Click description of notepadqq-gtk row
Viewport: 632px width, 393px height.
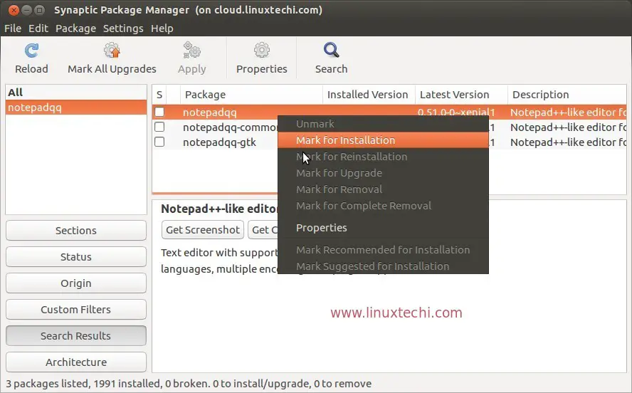click(568, 142)
